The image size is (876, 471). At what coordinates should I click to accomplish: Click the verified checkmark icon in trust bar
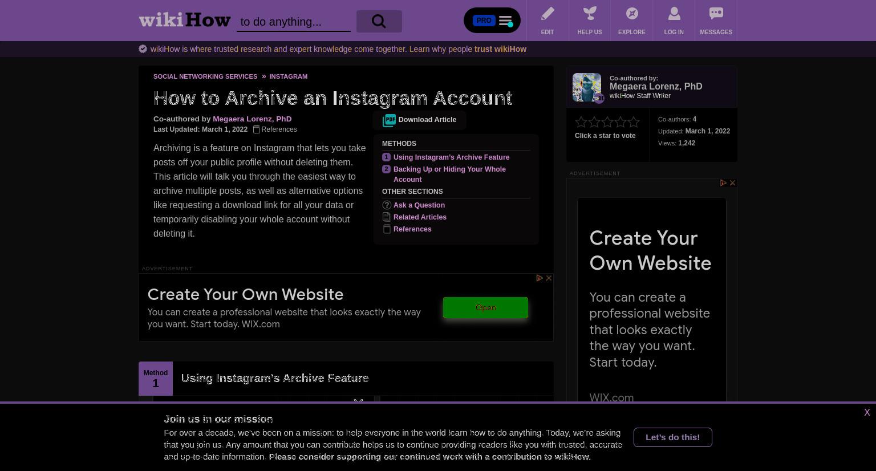point(143,49)
